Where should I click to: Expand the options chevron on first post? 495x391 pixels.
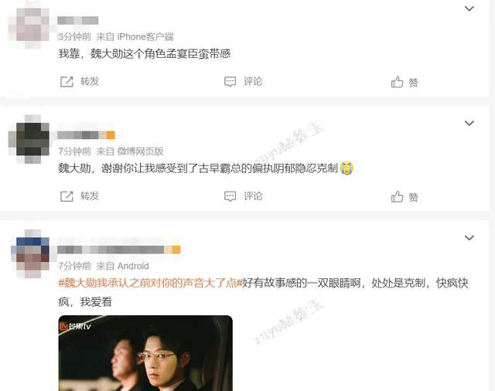(x=469, y=8)
